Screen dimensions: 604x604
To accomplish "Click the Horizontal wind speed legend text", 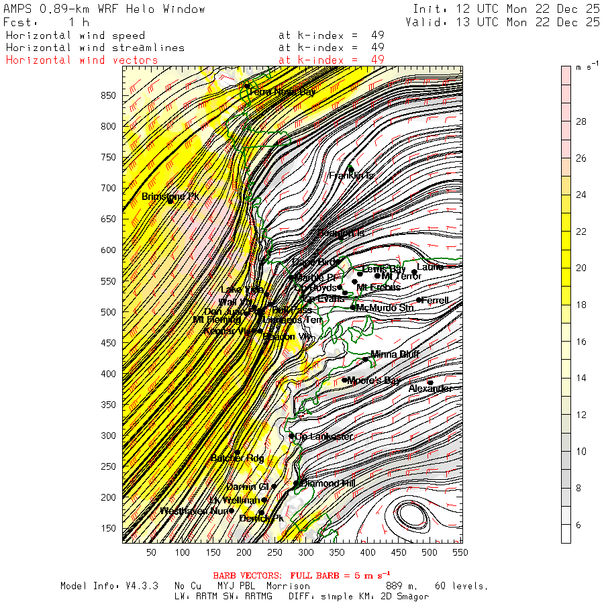I will [75, 36].
